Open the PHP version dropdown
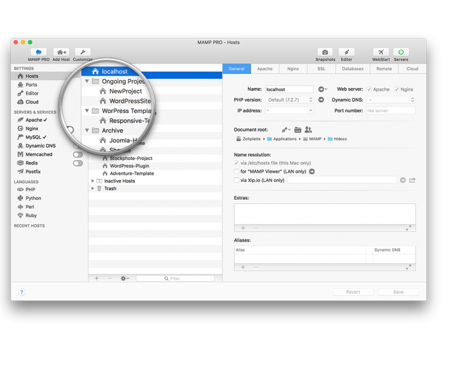The height and width of the screenshot is (383, 456). coord(290,100)
